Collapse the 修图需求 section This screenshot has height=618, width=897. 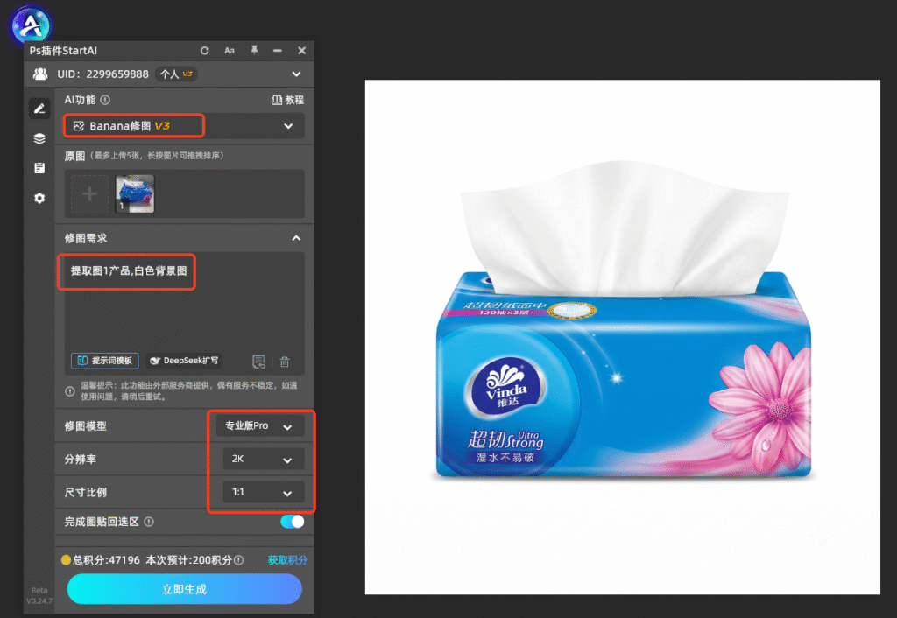point(296,238)
